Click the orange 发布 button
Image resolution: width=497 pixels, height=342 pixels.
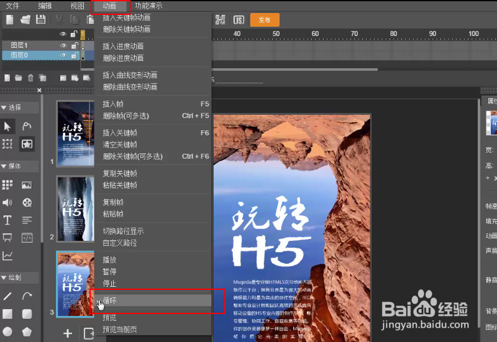(x=265, y=20)
